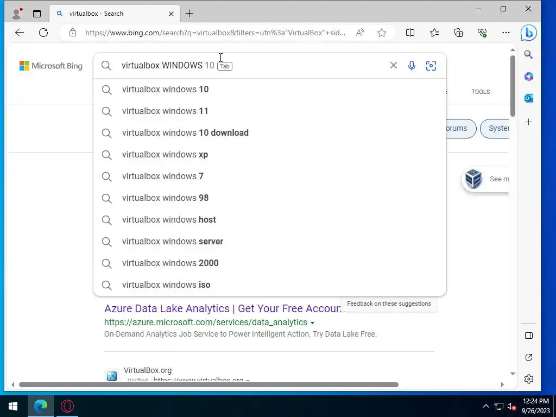Open the muted volume tray icon
This screenshot has width=556, height=417.
(511, 406)
